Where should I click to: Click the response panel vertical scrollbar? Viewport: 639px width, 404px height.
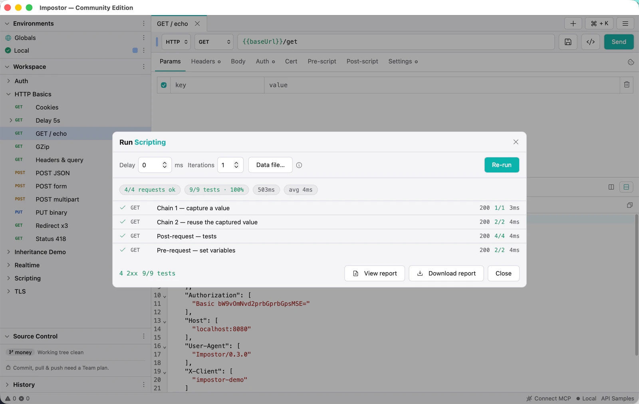click(637, 285)
